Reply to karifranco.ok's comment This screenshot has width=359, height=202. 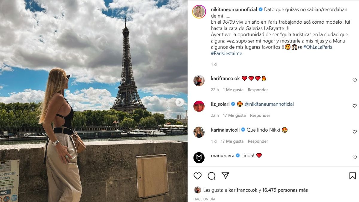258,90
